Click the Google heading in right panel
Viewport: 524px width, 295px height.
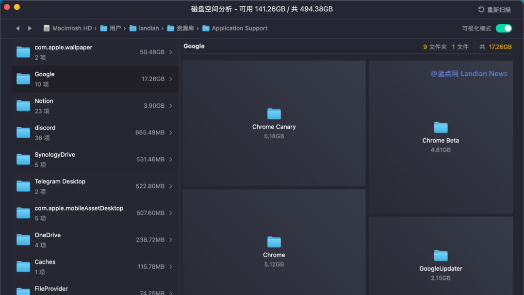click(x=194, y=46)
